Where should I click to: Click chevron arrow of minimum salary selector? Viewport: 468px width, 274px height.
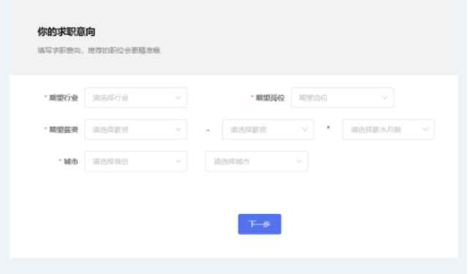178,129
